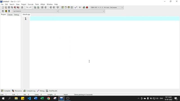This screenshot has width=180, height=101.
Task: Click the Redo arrow in the toolbar
Action: [30, 8]
